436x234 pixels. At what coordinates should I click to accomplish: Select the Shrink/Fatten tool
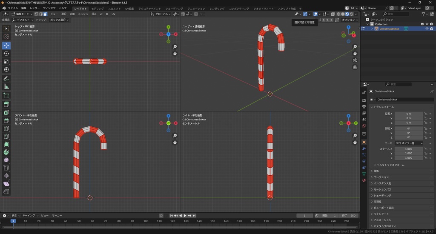6,176
